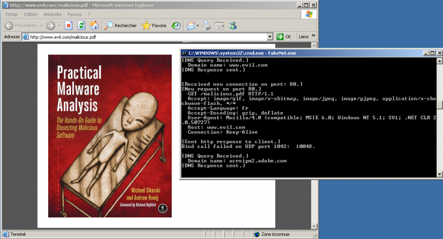Image resolution: width=443 pixels, height=239 pixels.
Task: Click FakeNet console vertical scrollbar thumb
Action: 440,104
